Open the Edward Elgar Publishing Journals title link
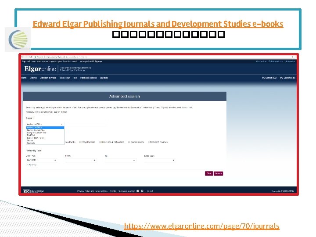Screen dimensions: 316x237 pyautogui.click(x=158, y=24)
